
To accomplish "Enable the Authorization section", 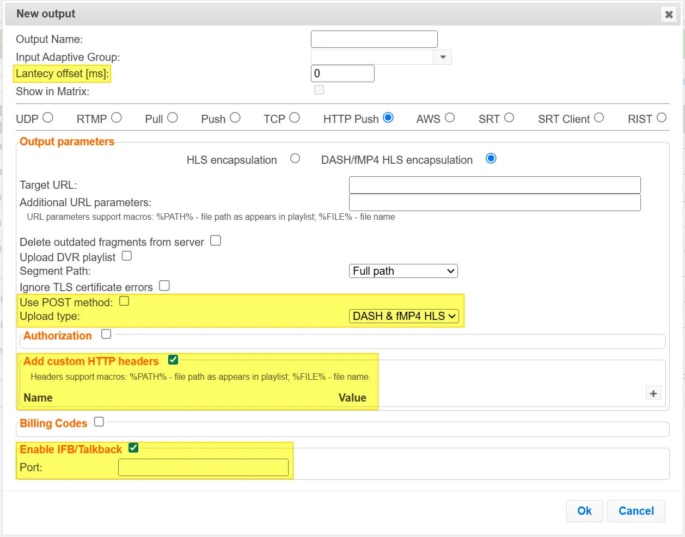I will tap(106, 334).
